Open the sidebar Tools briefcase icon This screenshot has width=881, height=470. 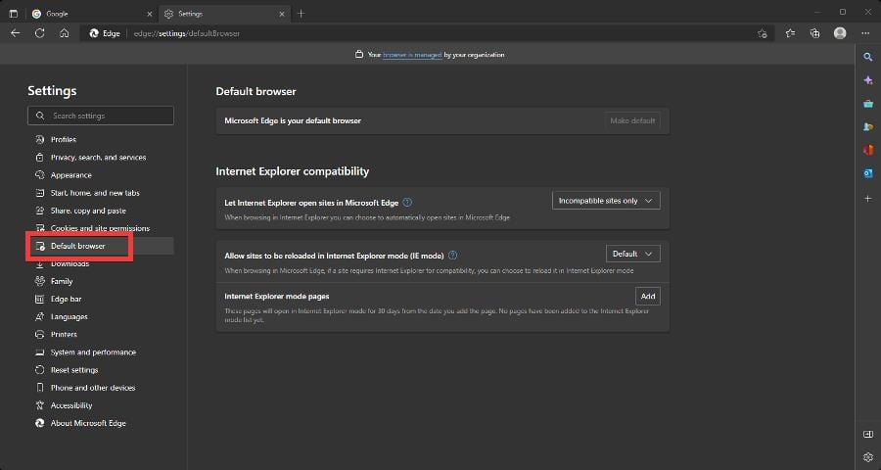pyautogui.click(x=868, y=104)
